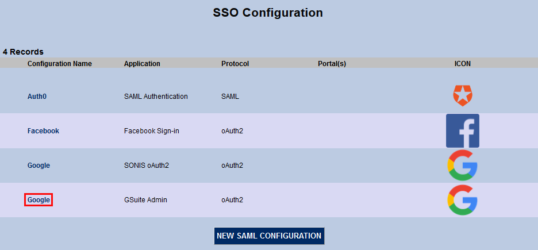Image resolution: width=538 pixels, height=250 pixels.
Task: Click Google icon in GSuite Admin row
Action: pyautogui.click(x=463, y=200)
